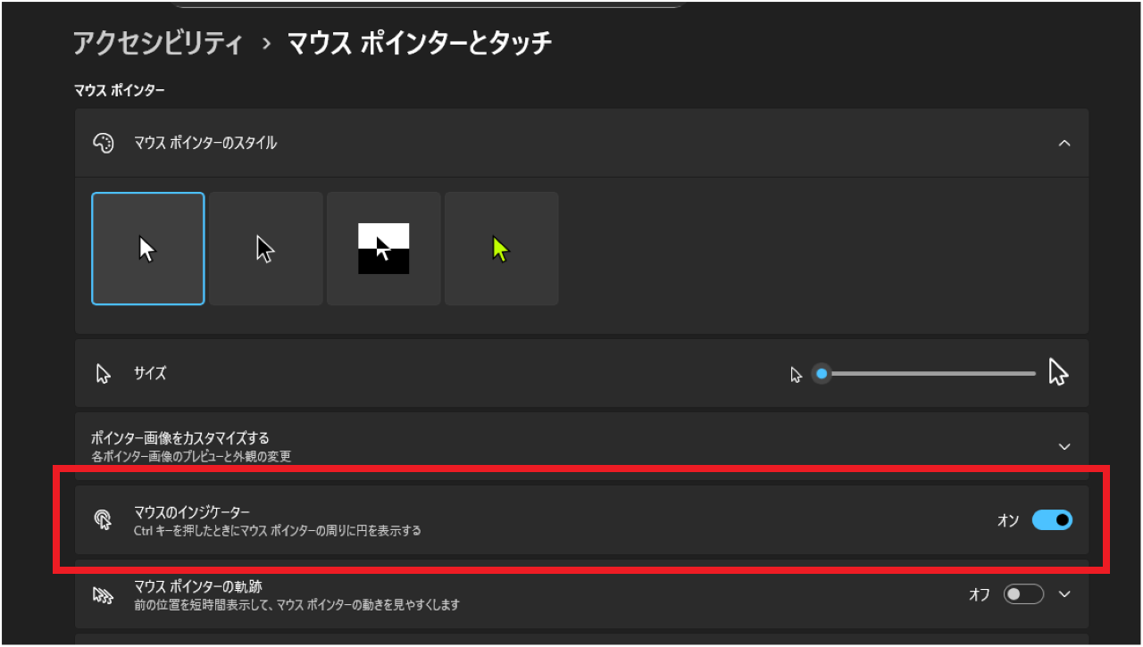Click the palette icon beside マウス ポインターのスタイル
The height and width of the screenshot is (647, 1143).
pyautogui.click(x=104, y=143)
